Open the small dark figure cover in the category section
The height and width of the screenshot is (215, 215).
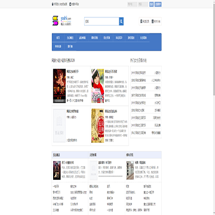click(57, 170)
